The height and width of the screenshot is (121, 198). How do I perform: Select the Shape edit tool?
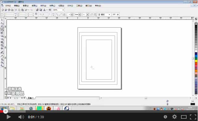coord(2,23)
